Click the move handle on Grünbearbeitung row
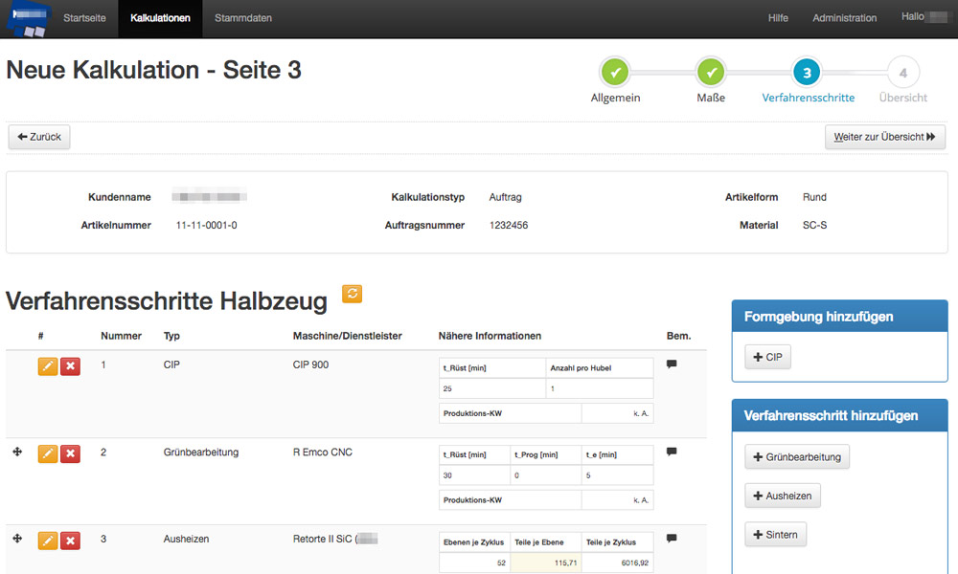Screen dimensions: 958x574 pyautogui.click(x=17, y=453)
